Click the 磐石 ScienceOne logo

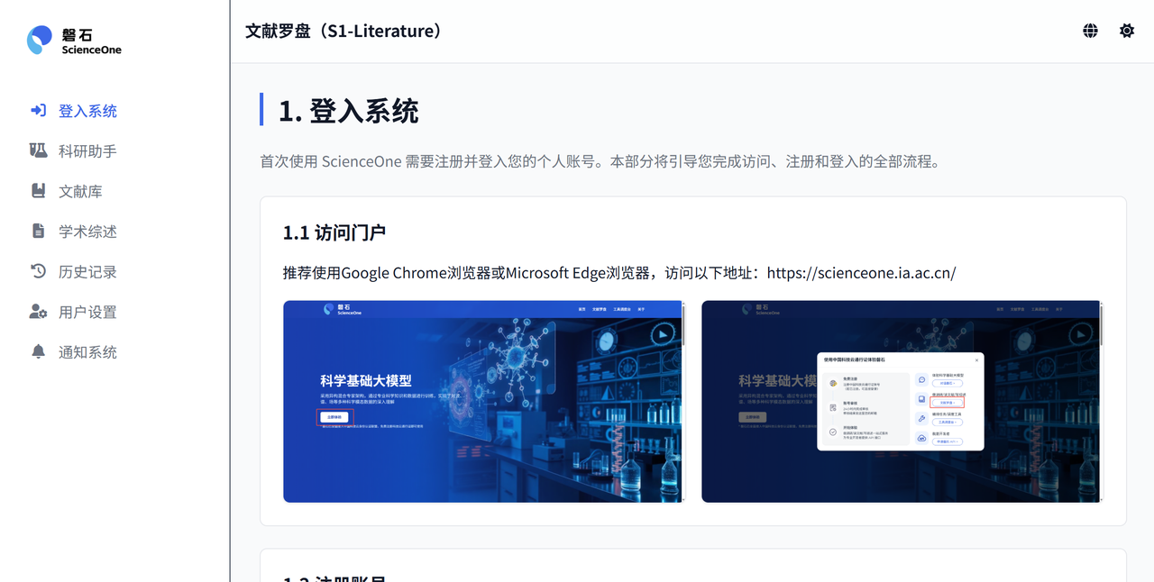pos(74,40)
